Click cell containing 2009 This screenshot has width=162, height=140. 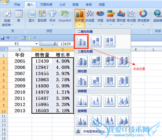tap(20, 86)
